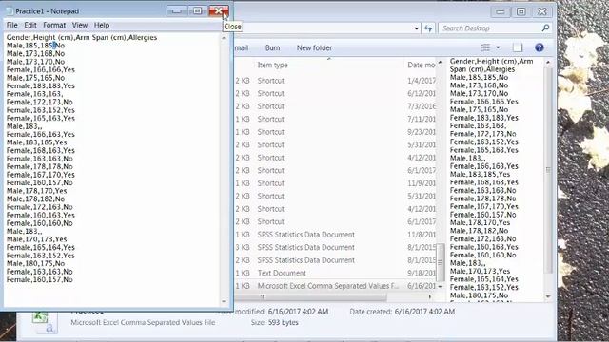Click the Notepad header line Gender,Height (cm)
609x342 pixels.
coord(82,38)
